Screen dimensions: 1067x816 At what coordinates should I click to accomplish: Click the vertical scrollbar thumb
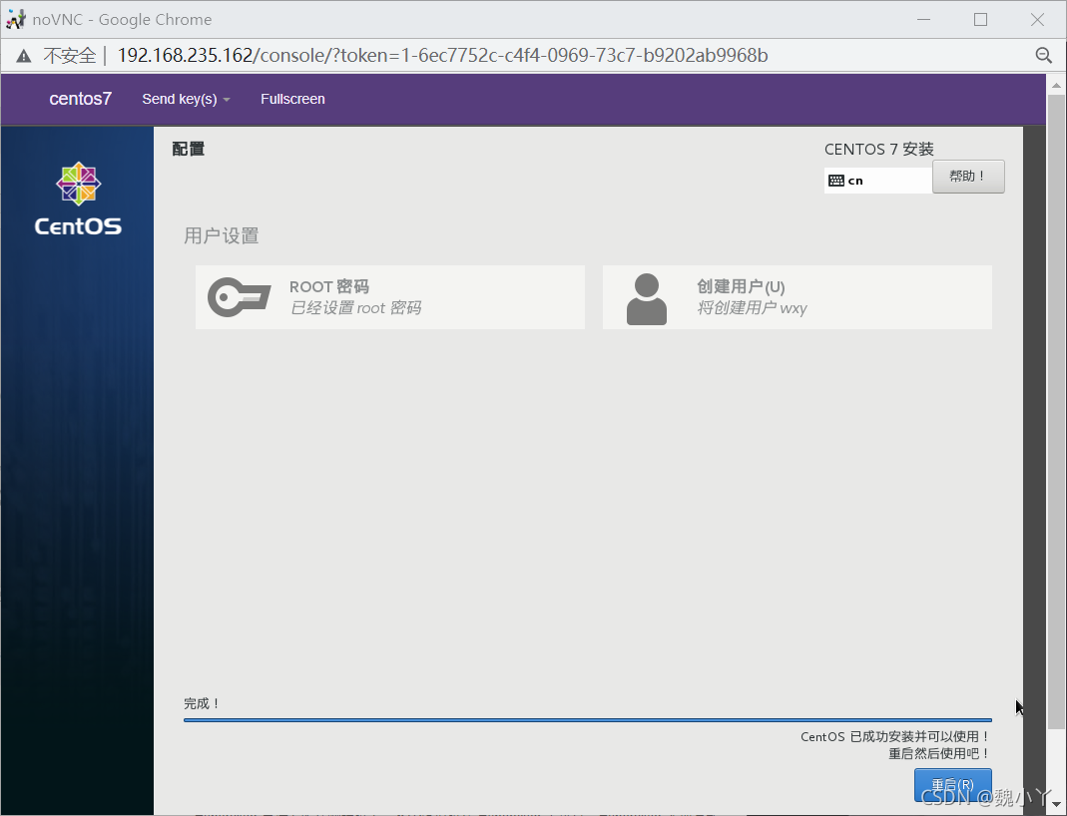coord(1056,413)
